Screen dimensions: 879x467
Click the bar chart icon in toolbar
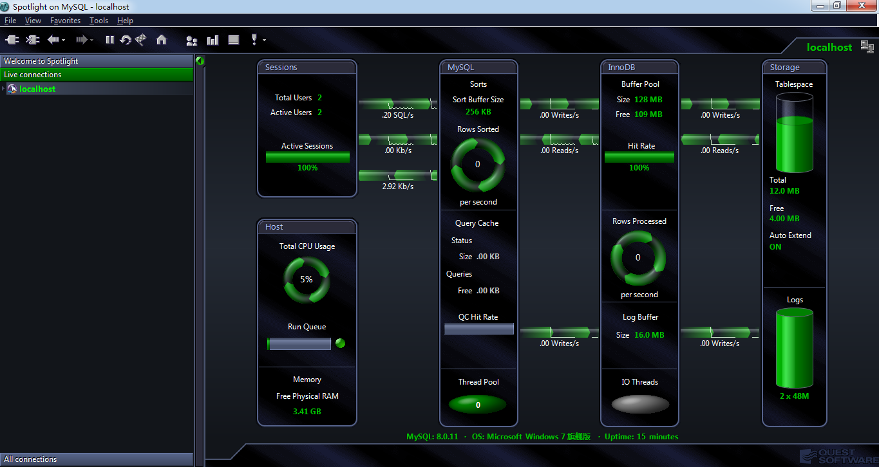click(x=213, y=41)
